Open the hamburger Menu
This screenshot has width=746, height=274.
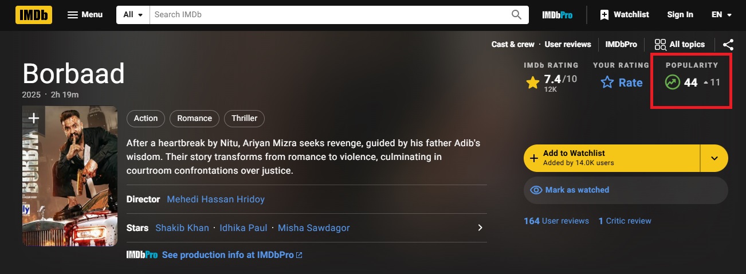85,15
